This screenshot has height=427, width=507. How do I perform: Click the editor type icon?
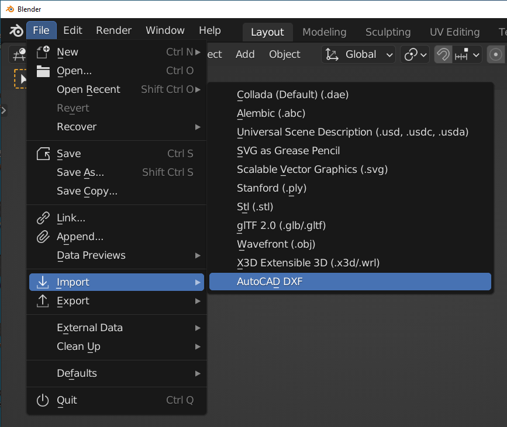19,54
